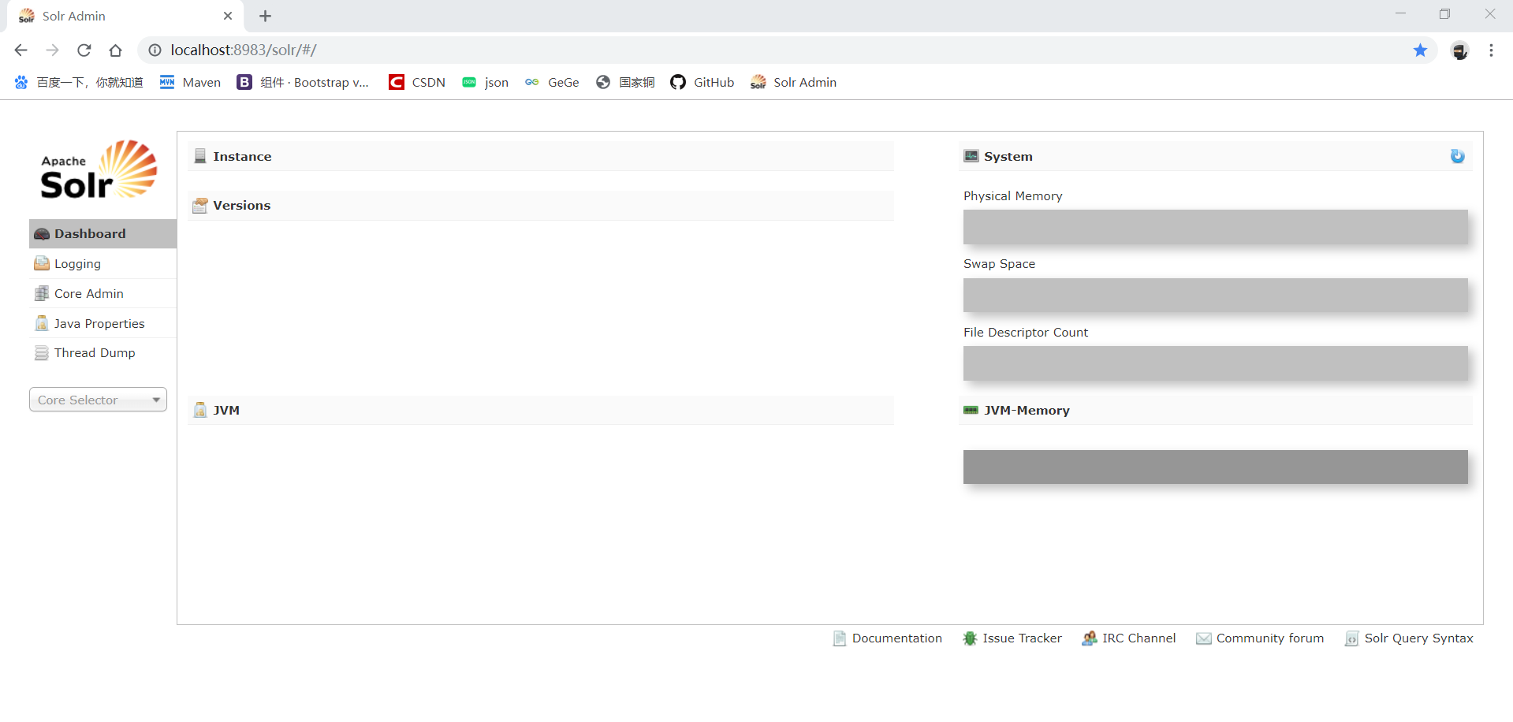
Task: Click the Community forum envelope icon
Action: pos(1204,638)
